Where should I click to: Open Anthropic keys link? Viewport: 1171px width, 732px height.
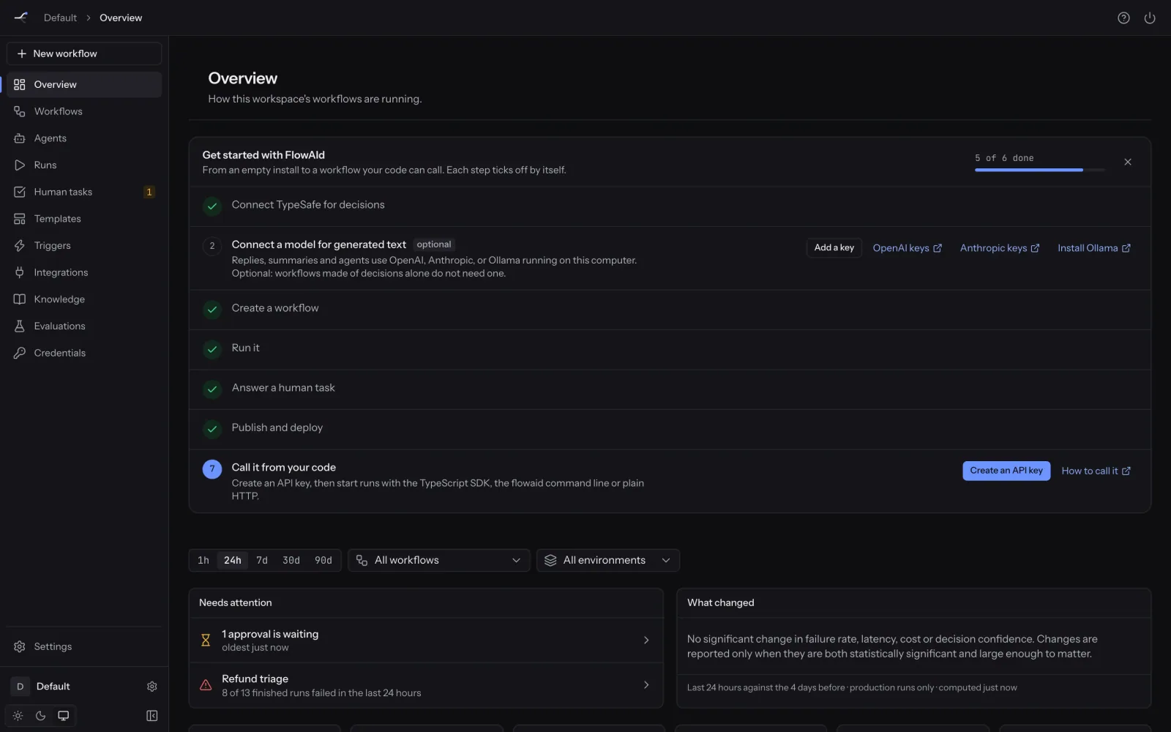(1000, 248)
